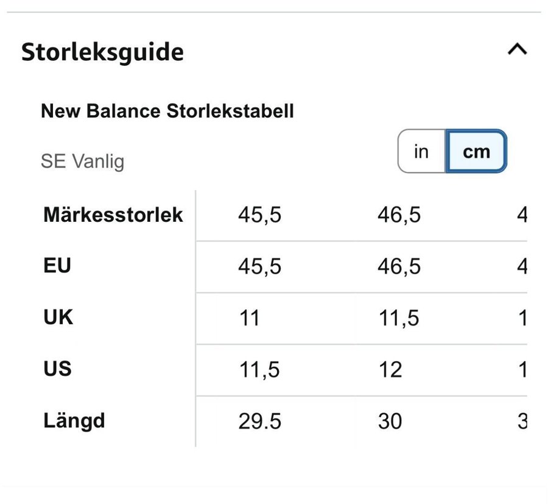Click length 30 cell
This screenshot has height=504, width=548.
tap(390, 421)
